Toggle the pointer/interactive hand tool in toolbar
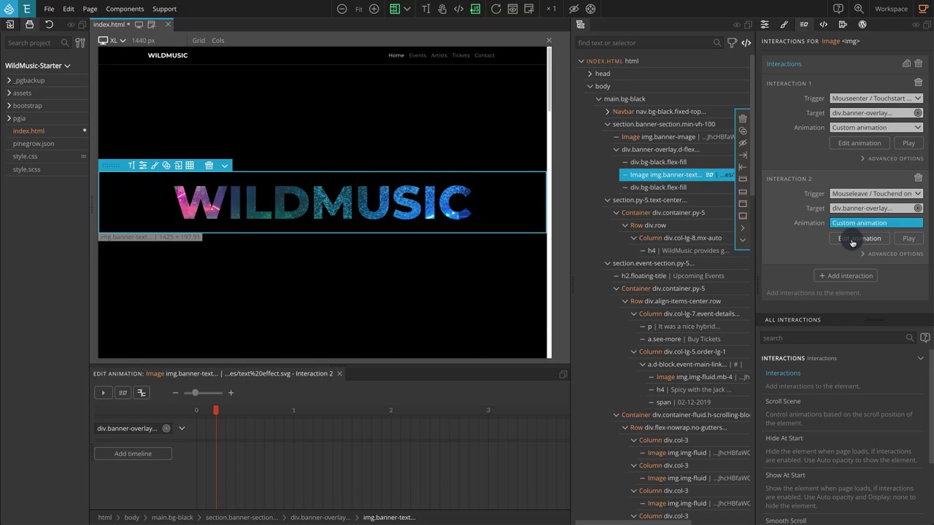 click(442, 9)
